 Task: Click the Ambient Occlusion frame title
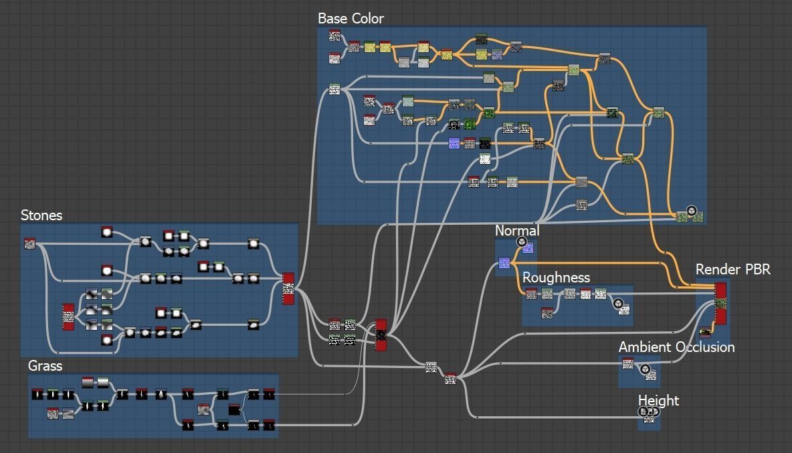click(x=676, y=347)
